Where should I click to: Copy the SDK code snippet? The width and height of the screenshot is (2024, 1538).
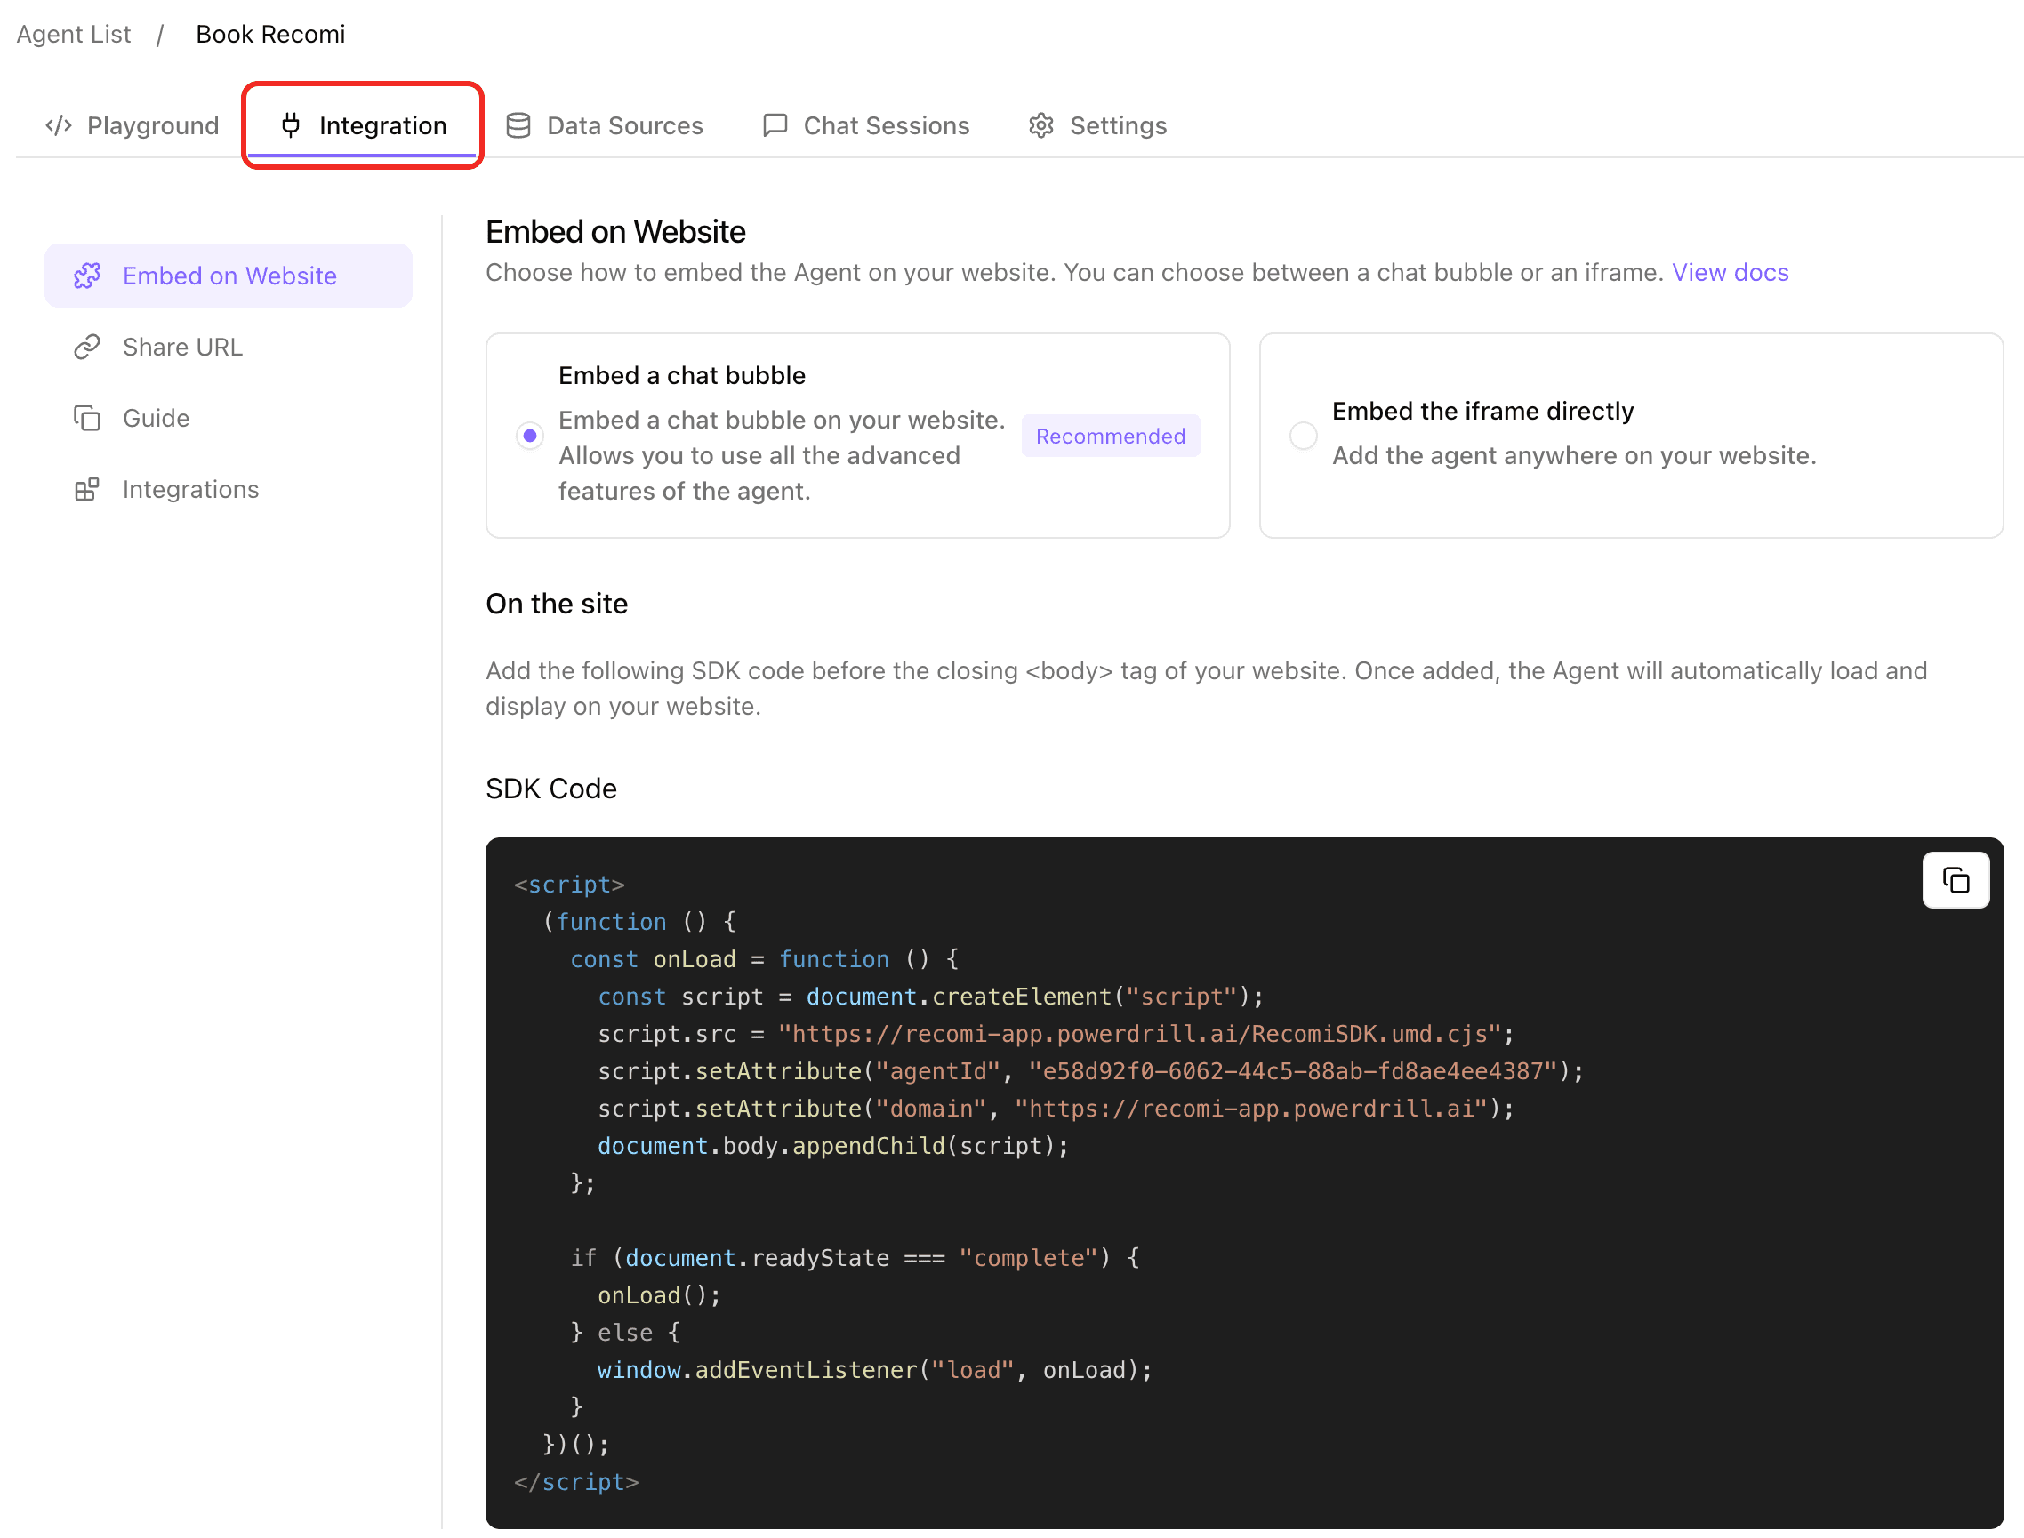pyautogui.click(x=1956, y=880)
